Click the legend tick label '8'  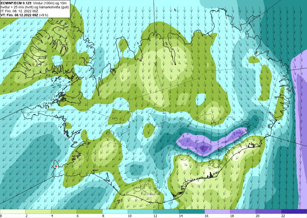coord(103,216)
